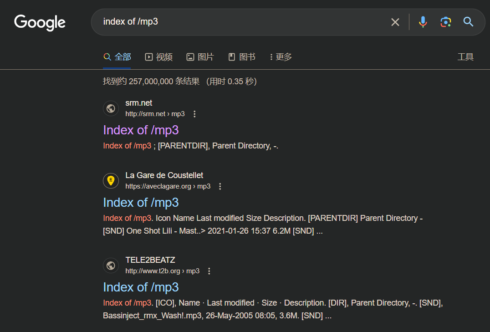Open the TELE2BEATZ 'Index of /mp3' link
This screenshot has width=490, height=332.
click(x=141, y=287)
